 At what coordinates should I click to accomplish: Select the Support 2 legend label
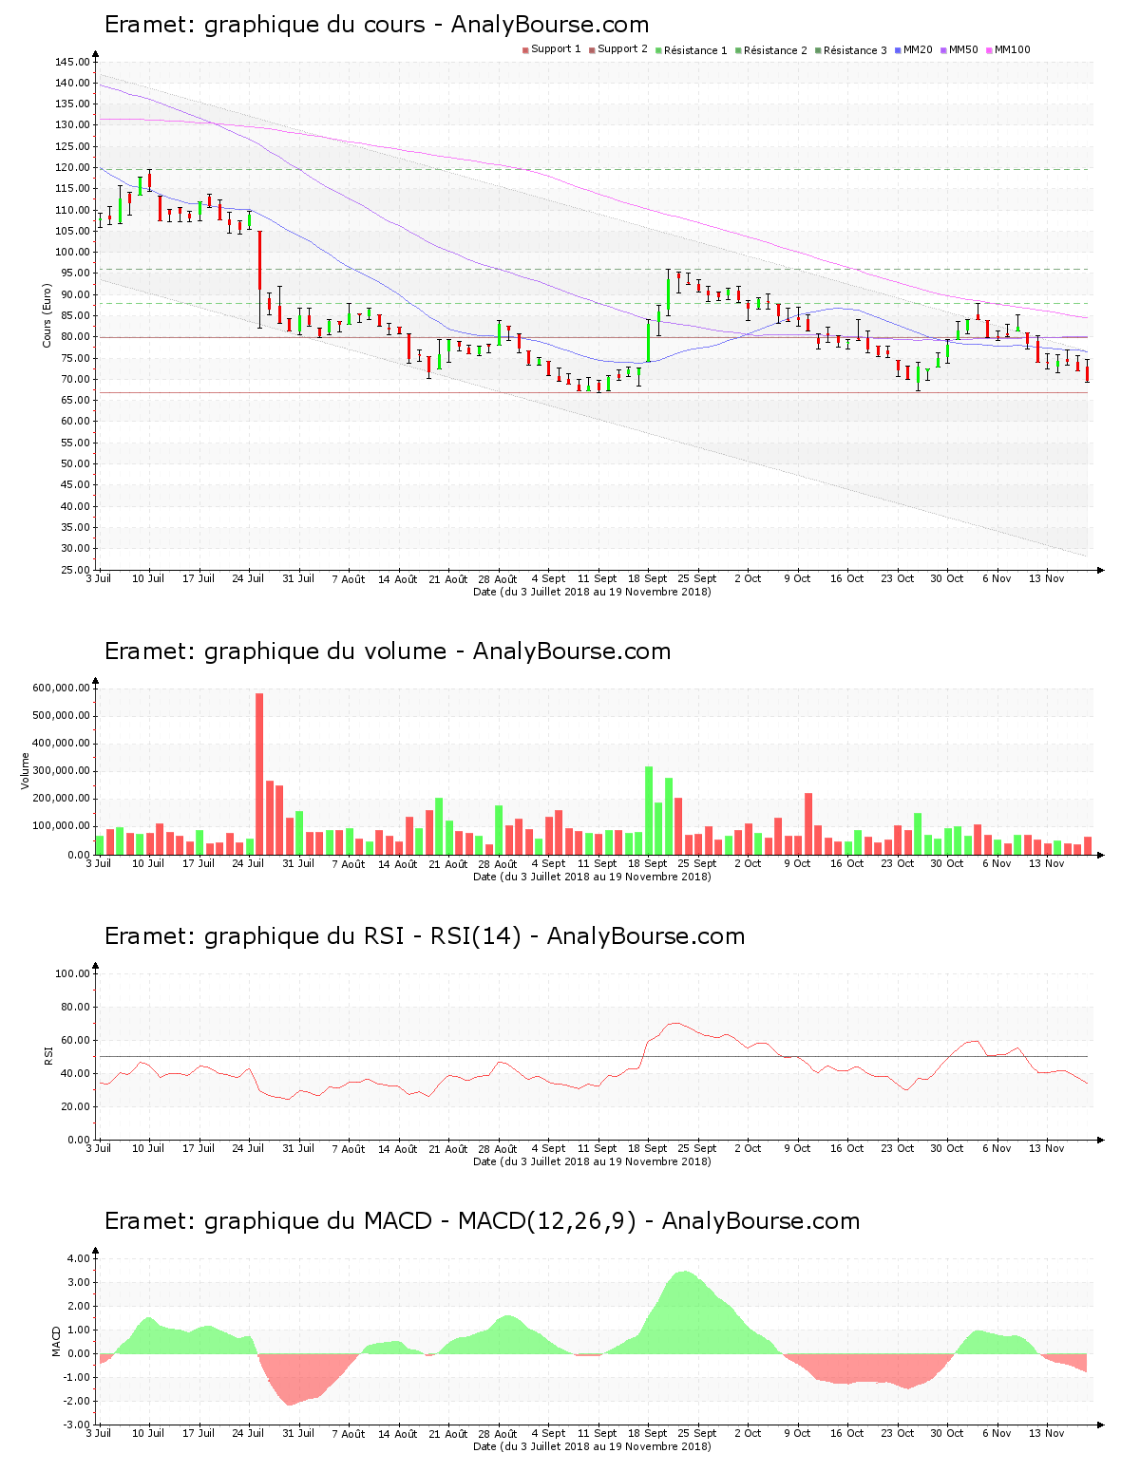622,49
